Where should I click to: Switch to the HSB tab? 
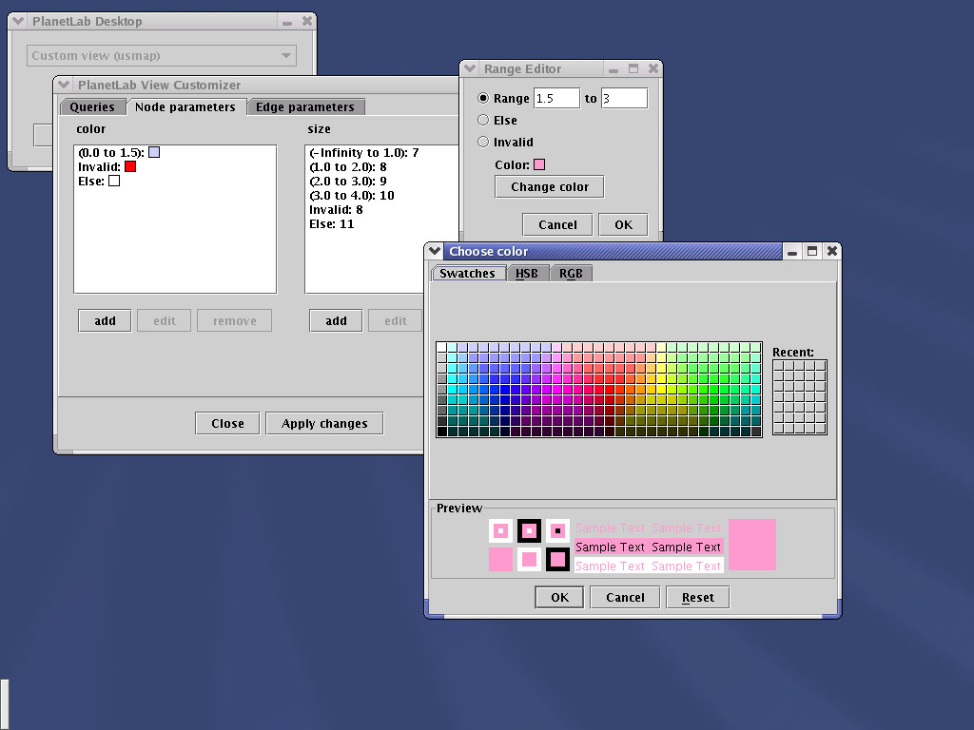(x=527, y=274)
